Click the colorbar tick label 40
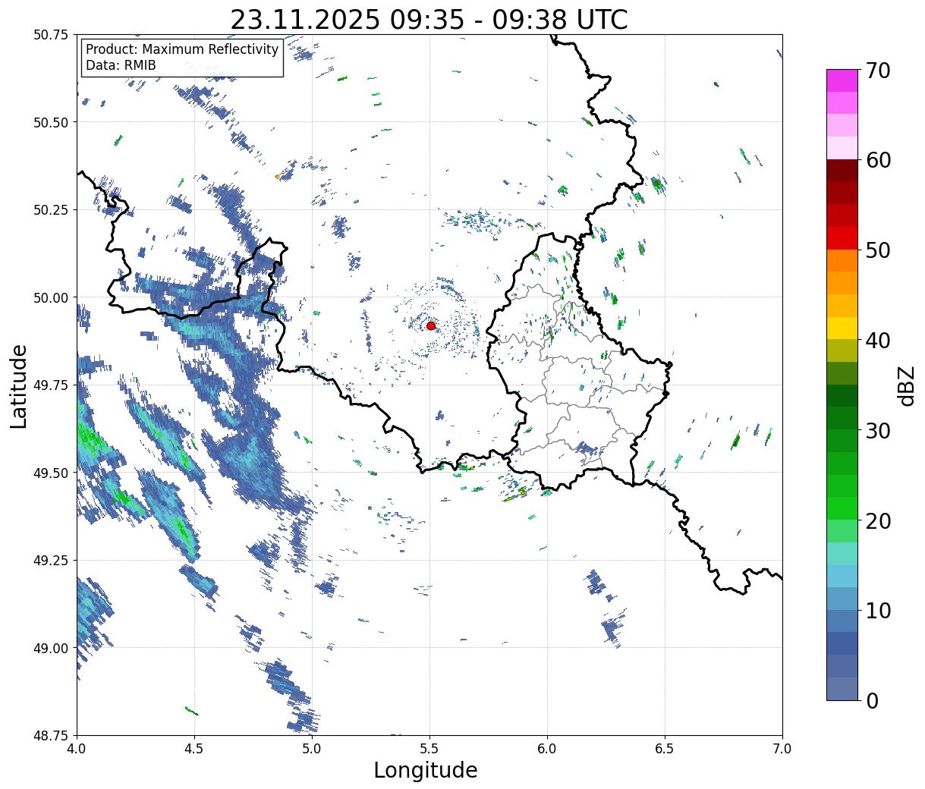This screenshot has width=925, height=789. (x=878, y=340)
